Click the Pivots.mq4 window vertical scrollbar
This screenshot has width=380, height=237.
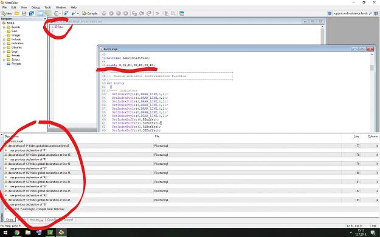pyautogui.click(x=372, y=92)
